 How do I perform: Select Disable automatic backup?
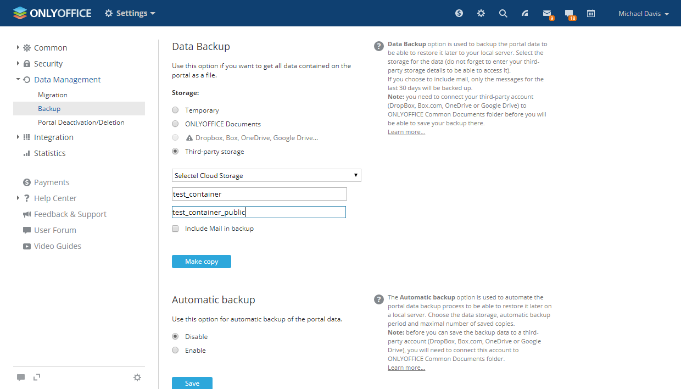175,337
